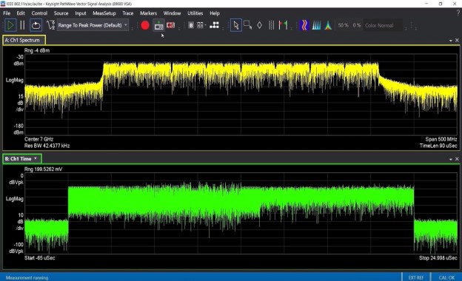Click the Center 7 GHz label
The height and width of the screenshot is (281, 462).
point(39,139)
